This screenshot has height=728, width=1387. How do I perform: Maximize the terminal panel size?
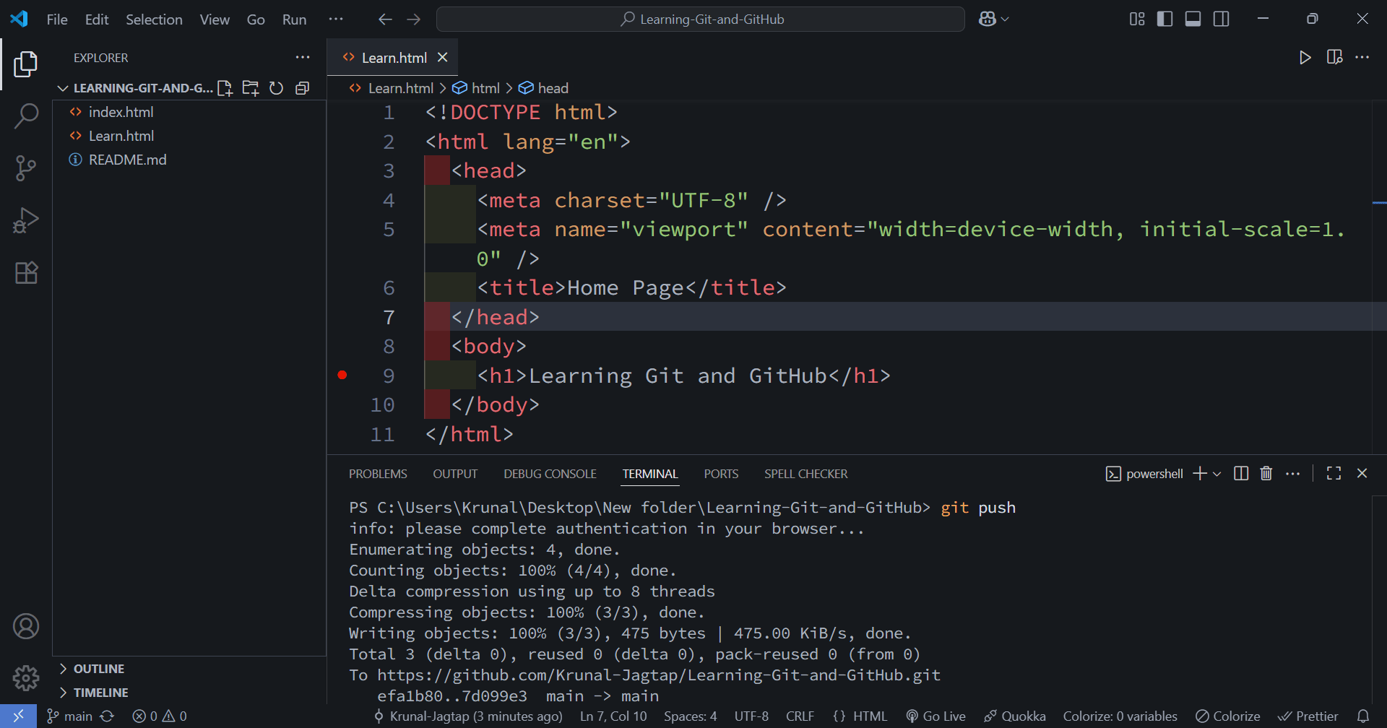pos(1334,474)
